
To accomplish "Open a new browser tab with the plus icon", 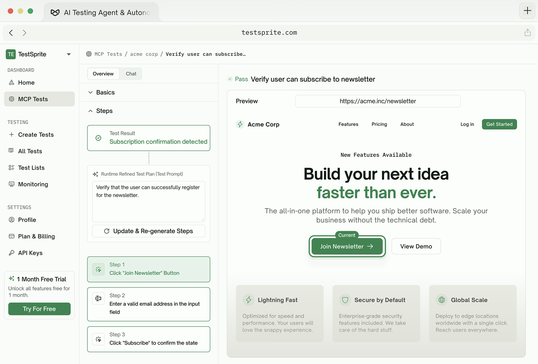I will click(527, 11).
